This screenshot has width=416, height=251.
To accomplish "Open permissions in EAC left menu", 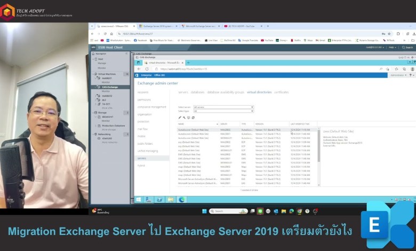I will pyautogui.click(x=144, y=100).
